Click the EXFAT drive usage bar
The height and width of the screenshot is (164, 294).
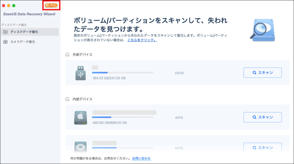coord(123,73)
